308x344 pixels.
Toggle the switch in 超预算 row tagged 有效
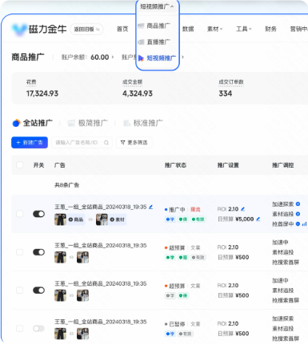pyautogui.click(x=38, y=251)
